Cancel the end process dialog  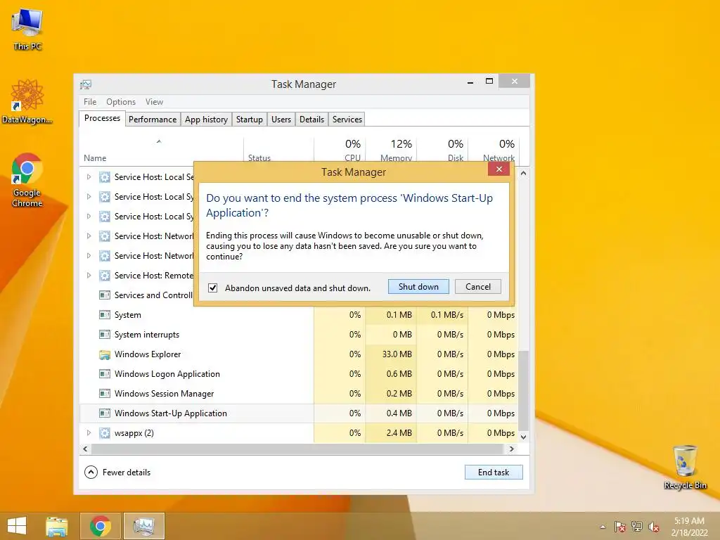478,287
